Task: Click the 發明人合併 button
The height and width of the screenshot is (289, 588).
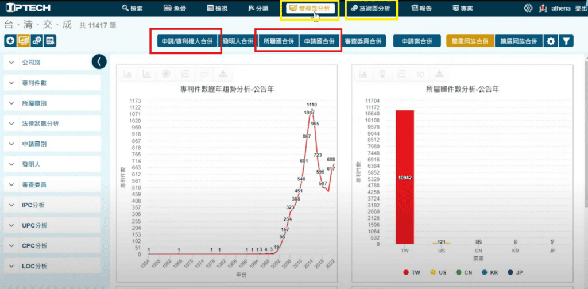Action: tap(238, 41)
